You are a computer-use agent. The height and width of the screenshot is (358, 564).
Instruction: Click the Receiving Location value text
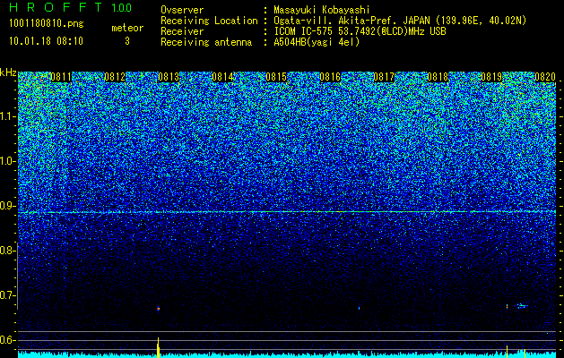coord(400,21)
